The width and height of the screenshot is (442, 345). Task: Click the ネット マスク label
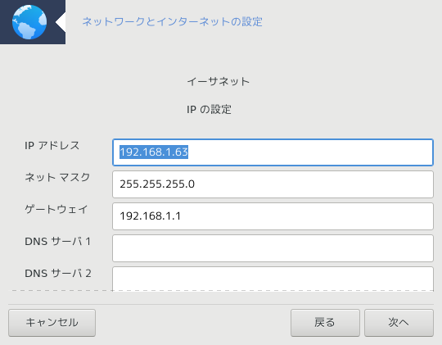tap(57, 177)
